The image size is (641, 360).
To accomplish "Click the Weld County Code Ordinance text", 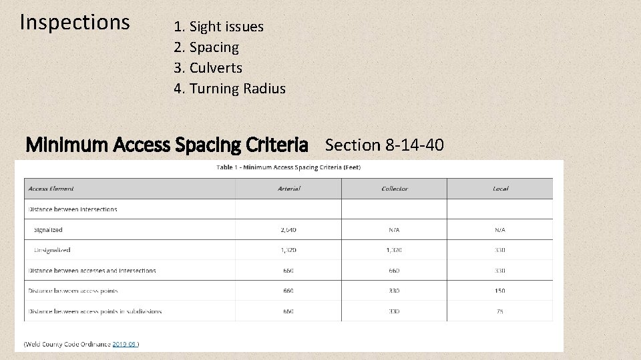I will pos(67,344).
